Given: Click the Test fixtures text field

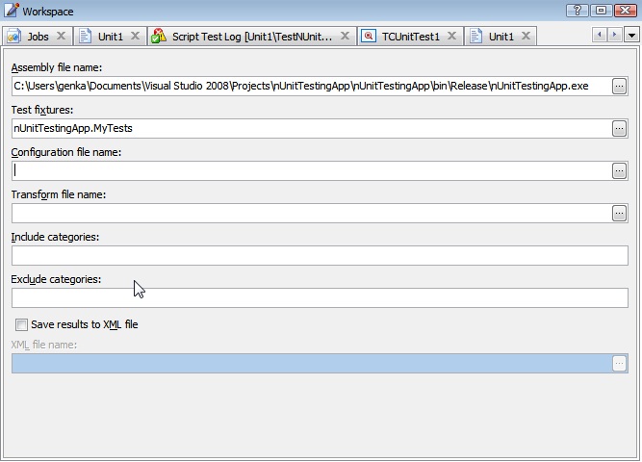Looking at the screenshot, I should (x=310, y=128).
